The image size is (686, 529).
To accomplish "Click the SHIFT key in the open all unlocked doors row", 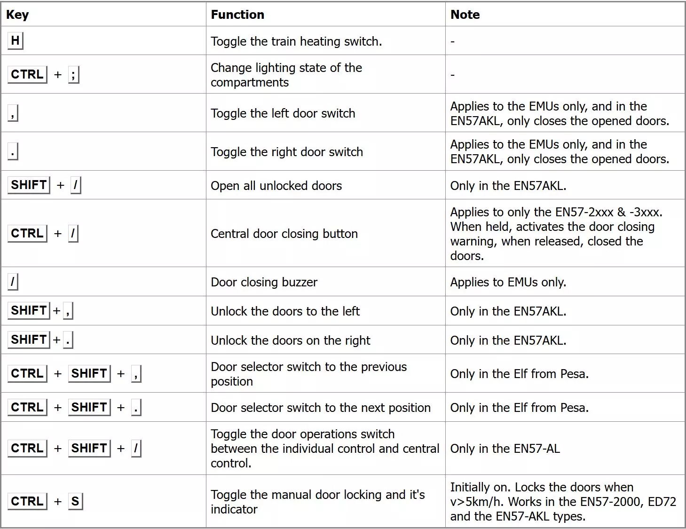I will click(29, 185).
